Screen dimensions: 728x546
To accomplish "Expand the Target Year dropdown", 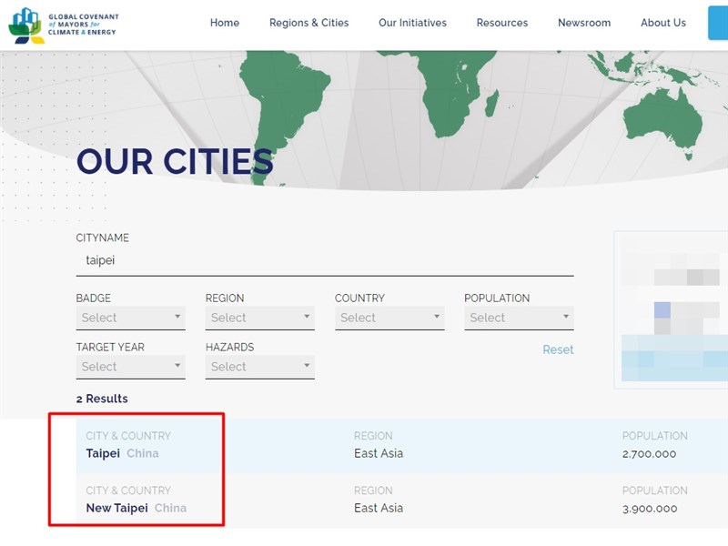I will (130, 367).
